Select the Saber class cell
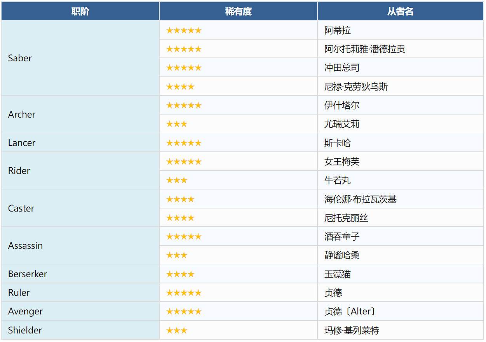This screenshot has width=486, height=342. click(x=20, y=58)
